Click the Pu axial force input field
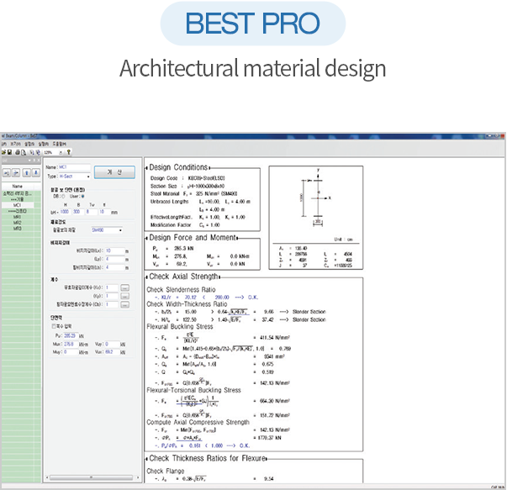The height and width of the screenshot is (490, 507). point(71,336)
